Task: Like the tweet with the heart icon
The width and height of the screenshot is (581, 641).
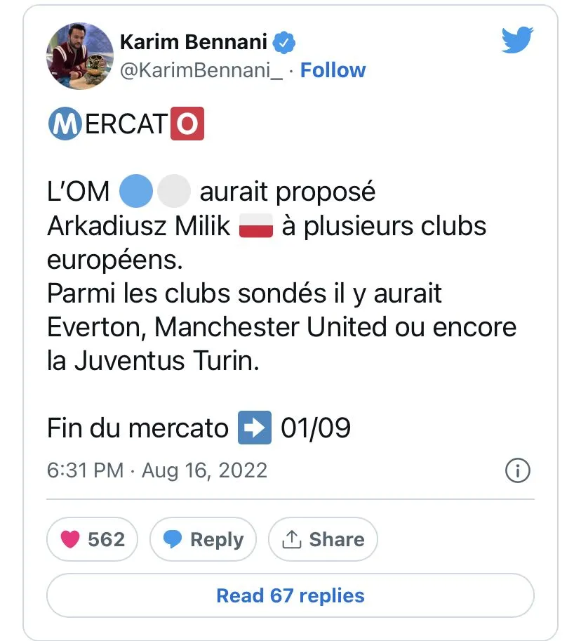Action: (x=70, y=539)
